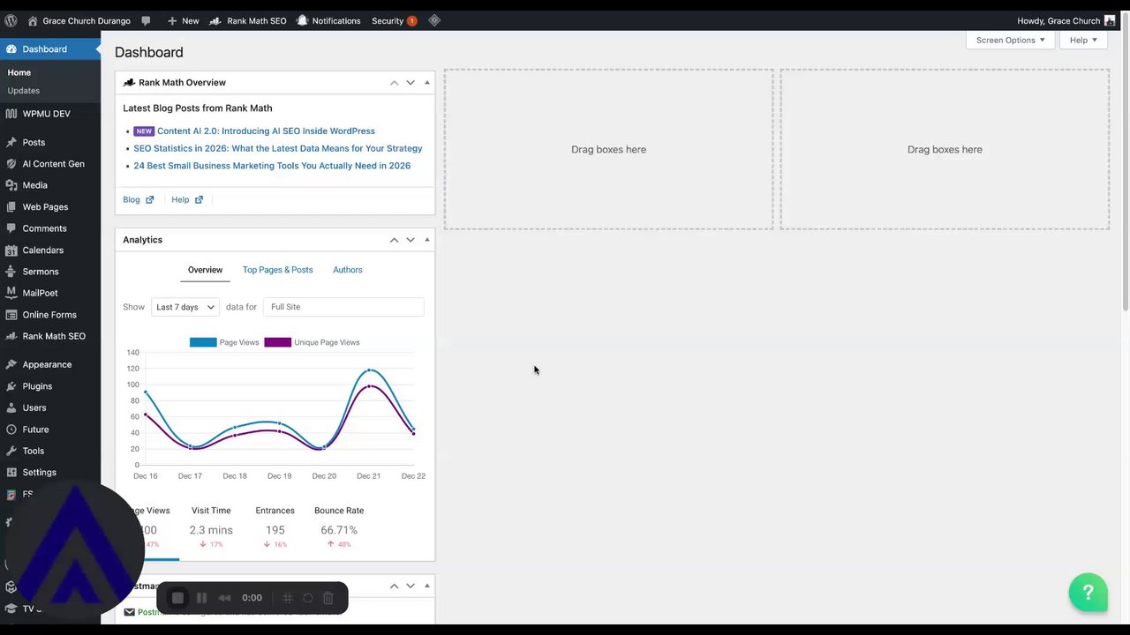The image size is (1130, 635).
Task: Switch to the analytics Overview tab
Action: click(x=205, y=270)
